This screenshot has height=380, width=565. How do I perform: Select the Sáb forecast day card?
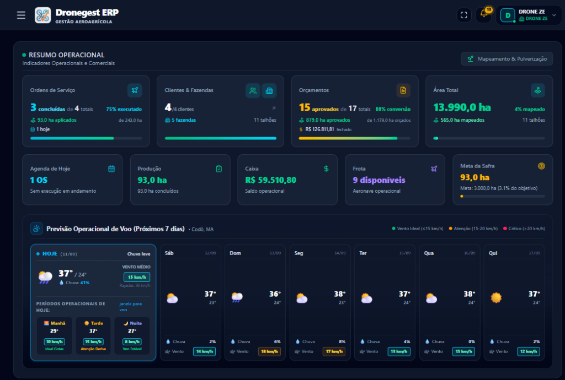(x=190, y=303)
